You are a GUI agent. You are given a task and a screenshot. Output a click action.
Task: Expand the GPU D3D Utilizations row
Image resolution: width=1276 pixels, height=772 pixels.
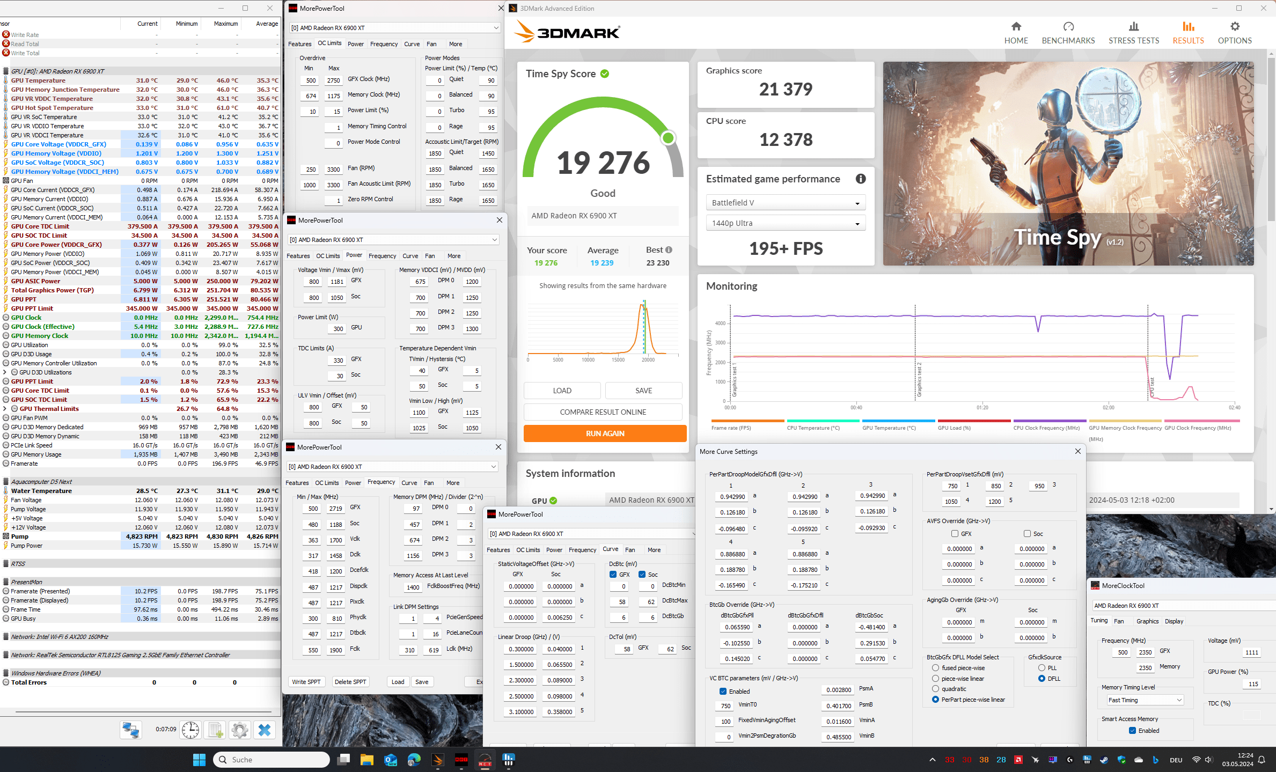(5, 372)
